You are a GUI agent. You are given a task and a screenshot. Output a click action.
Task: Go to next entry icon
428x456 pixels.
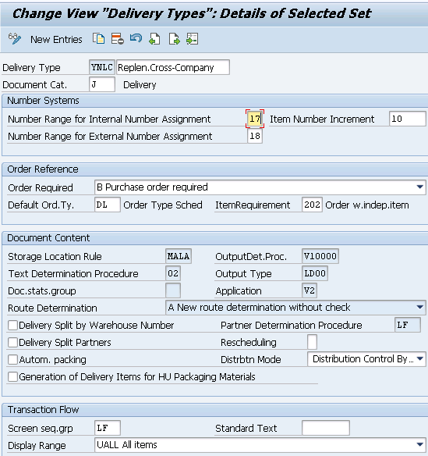pos(174,39)
